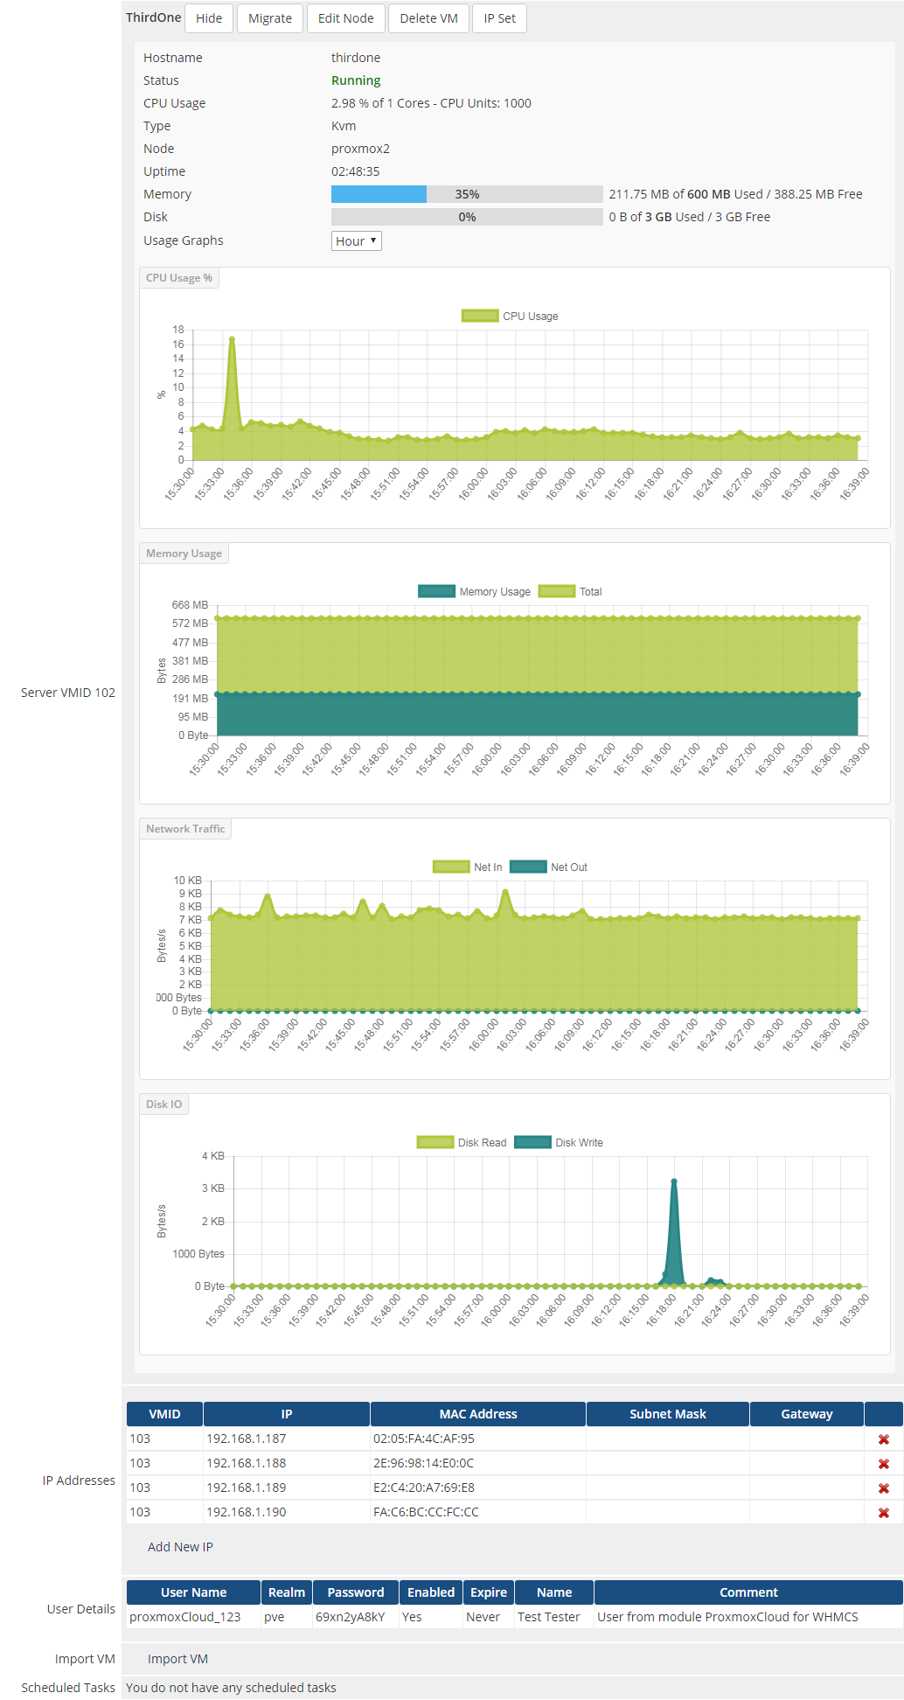The width and height of the screenshot is (904, 1700).
Task: Click hostname value thirdone
Action: point(356,58)
